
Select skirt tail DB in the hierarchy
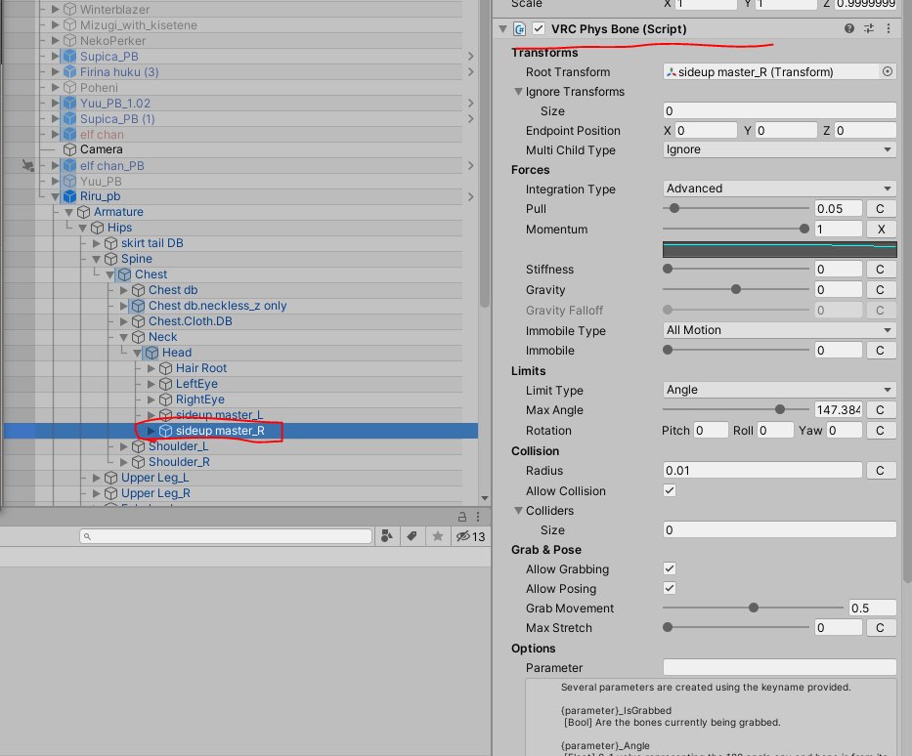[152, 243]
